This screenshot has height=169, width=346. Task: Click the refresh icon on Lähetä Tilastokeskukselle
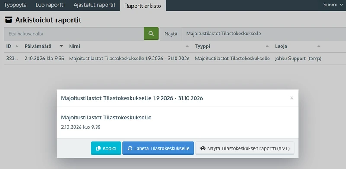(x=130, y=148)
